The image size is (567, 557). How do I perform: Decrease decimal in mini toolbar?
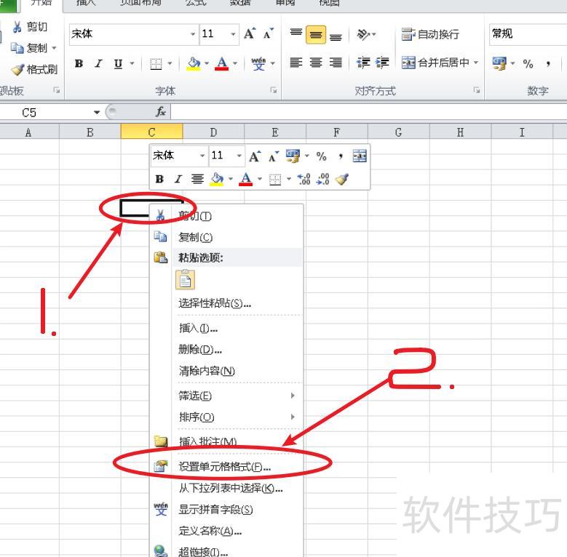[322, 179]
